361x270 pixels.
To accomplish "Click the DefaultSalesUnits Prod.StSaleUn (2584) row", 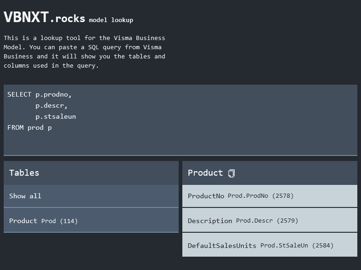I will pos(270,245).
